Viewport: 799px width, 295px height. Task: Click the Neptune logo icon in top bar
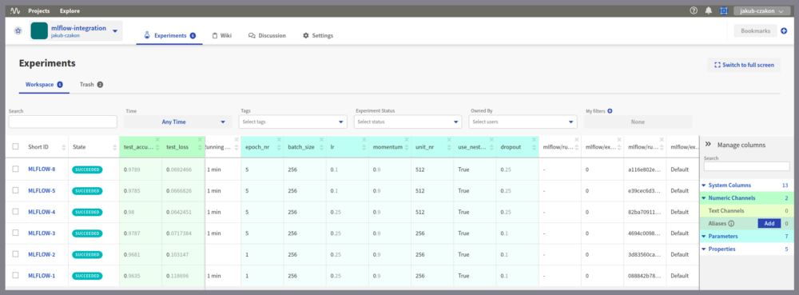[14, 10]
